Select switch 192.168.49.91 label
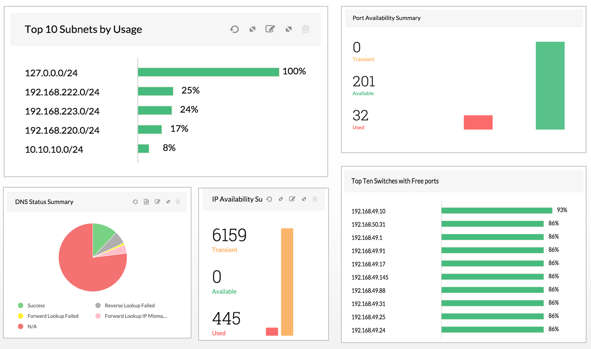 (x=368, y=251)
